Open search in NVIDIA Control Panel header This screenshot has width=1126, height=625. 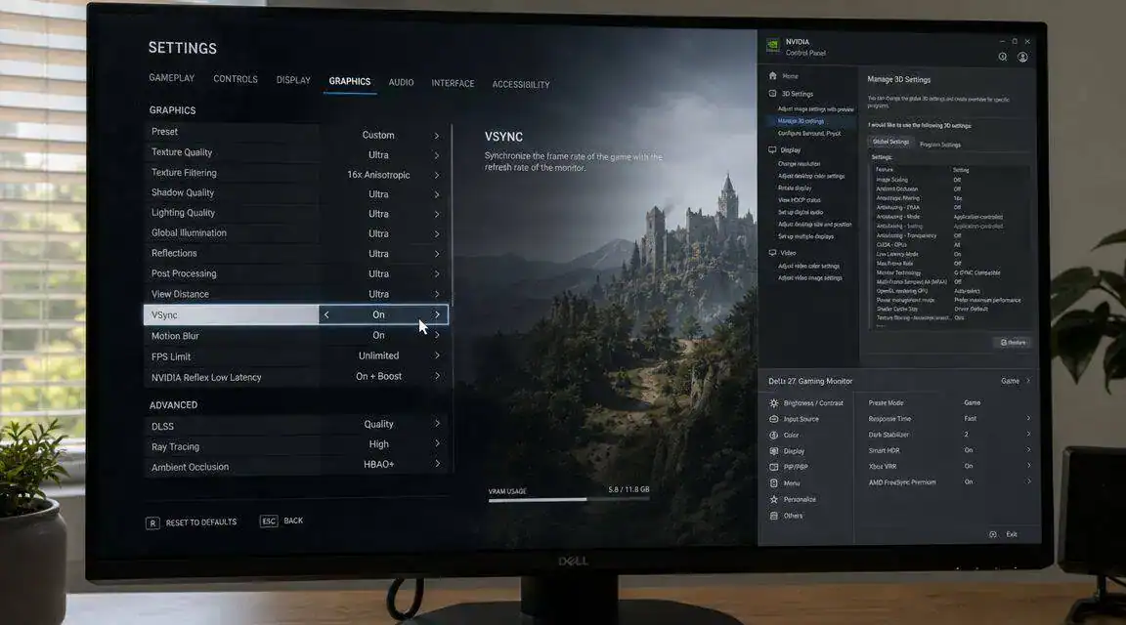coord(1003,57)
